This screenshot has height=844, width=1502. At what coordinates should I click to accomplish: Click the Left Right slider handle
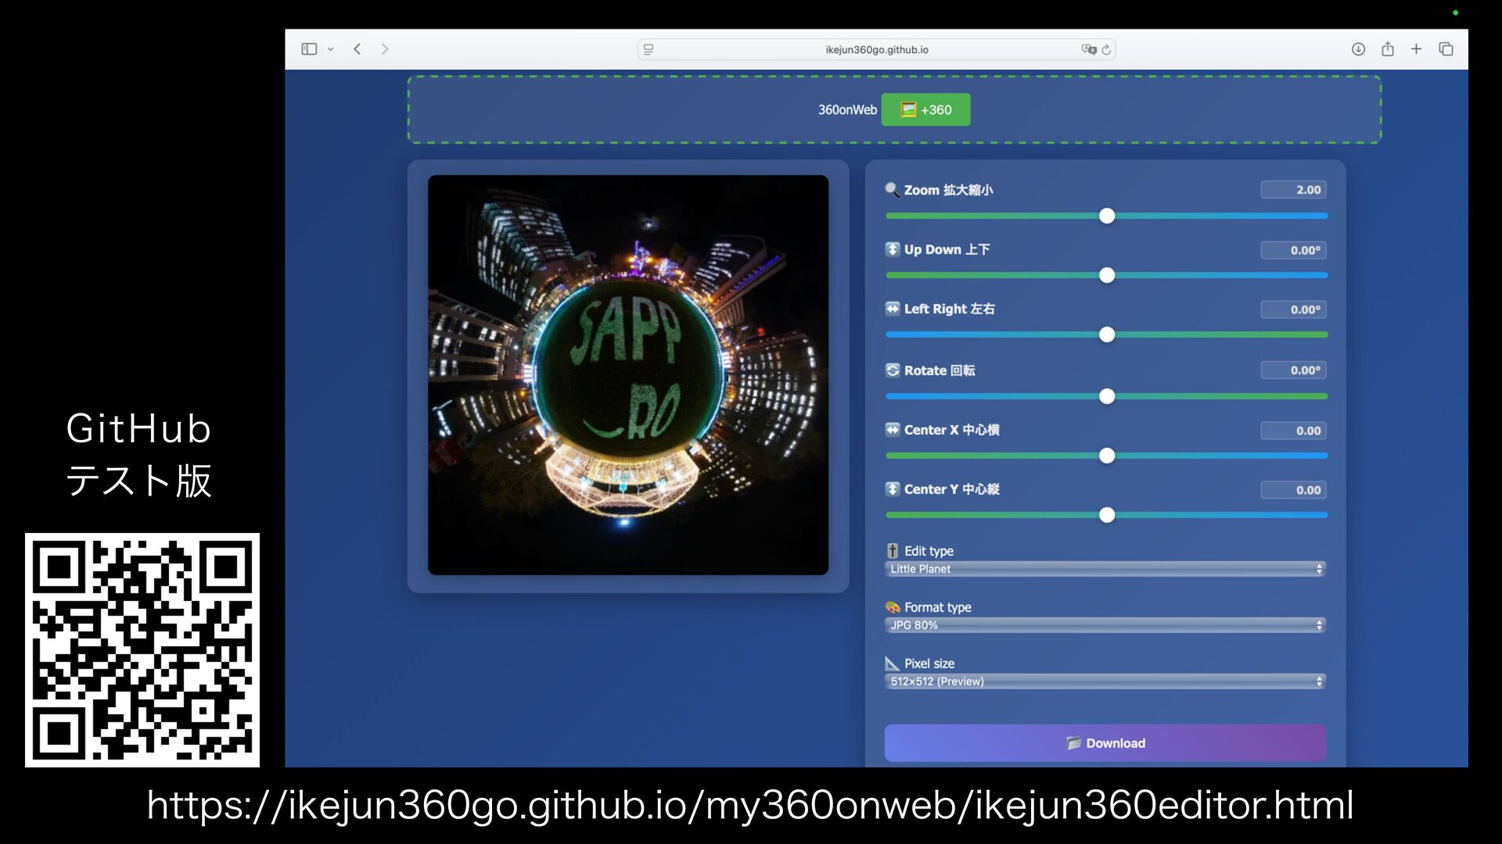[1107, 334]
